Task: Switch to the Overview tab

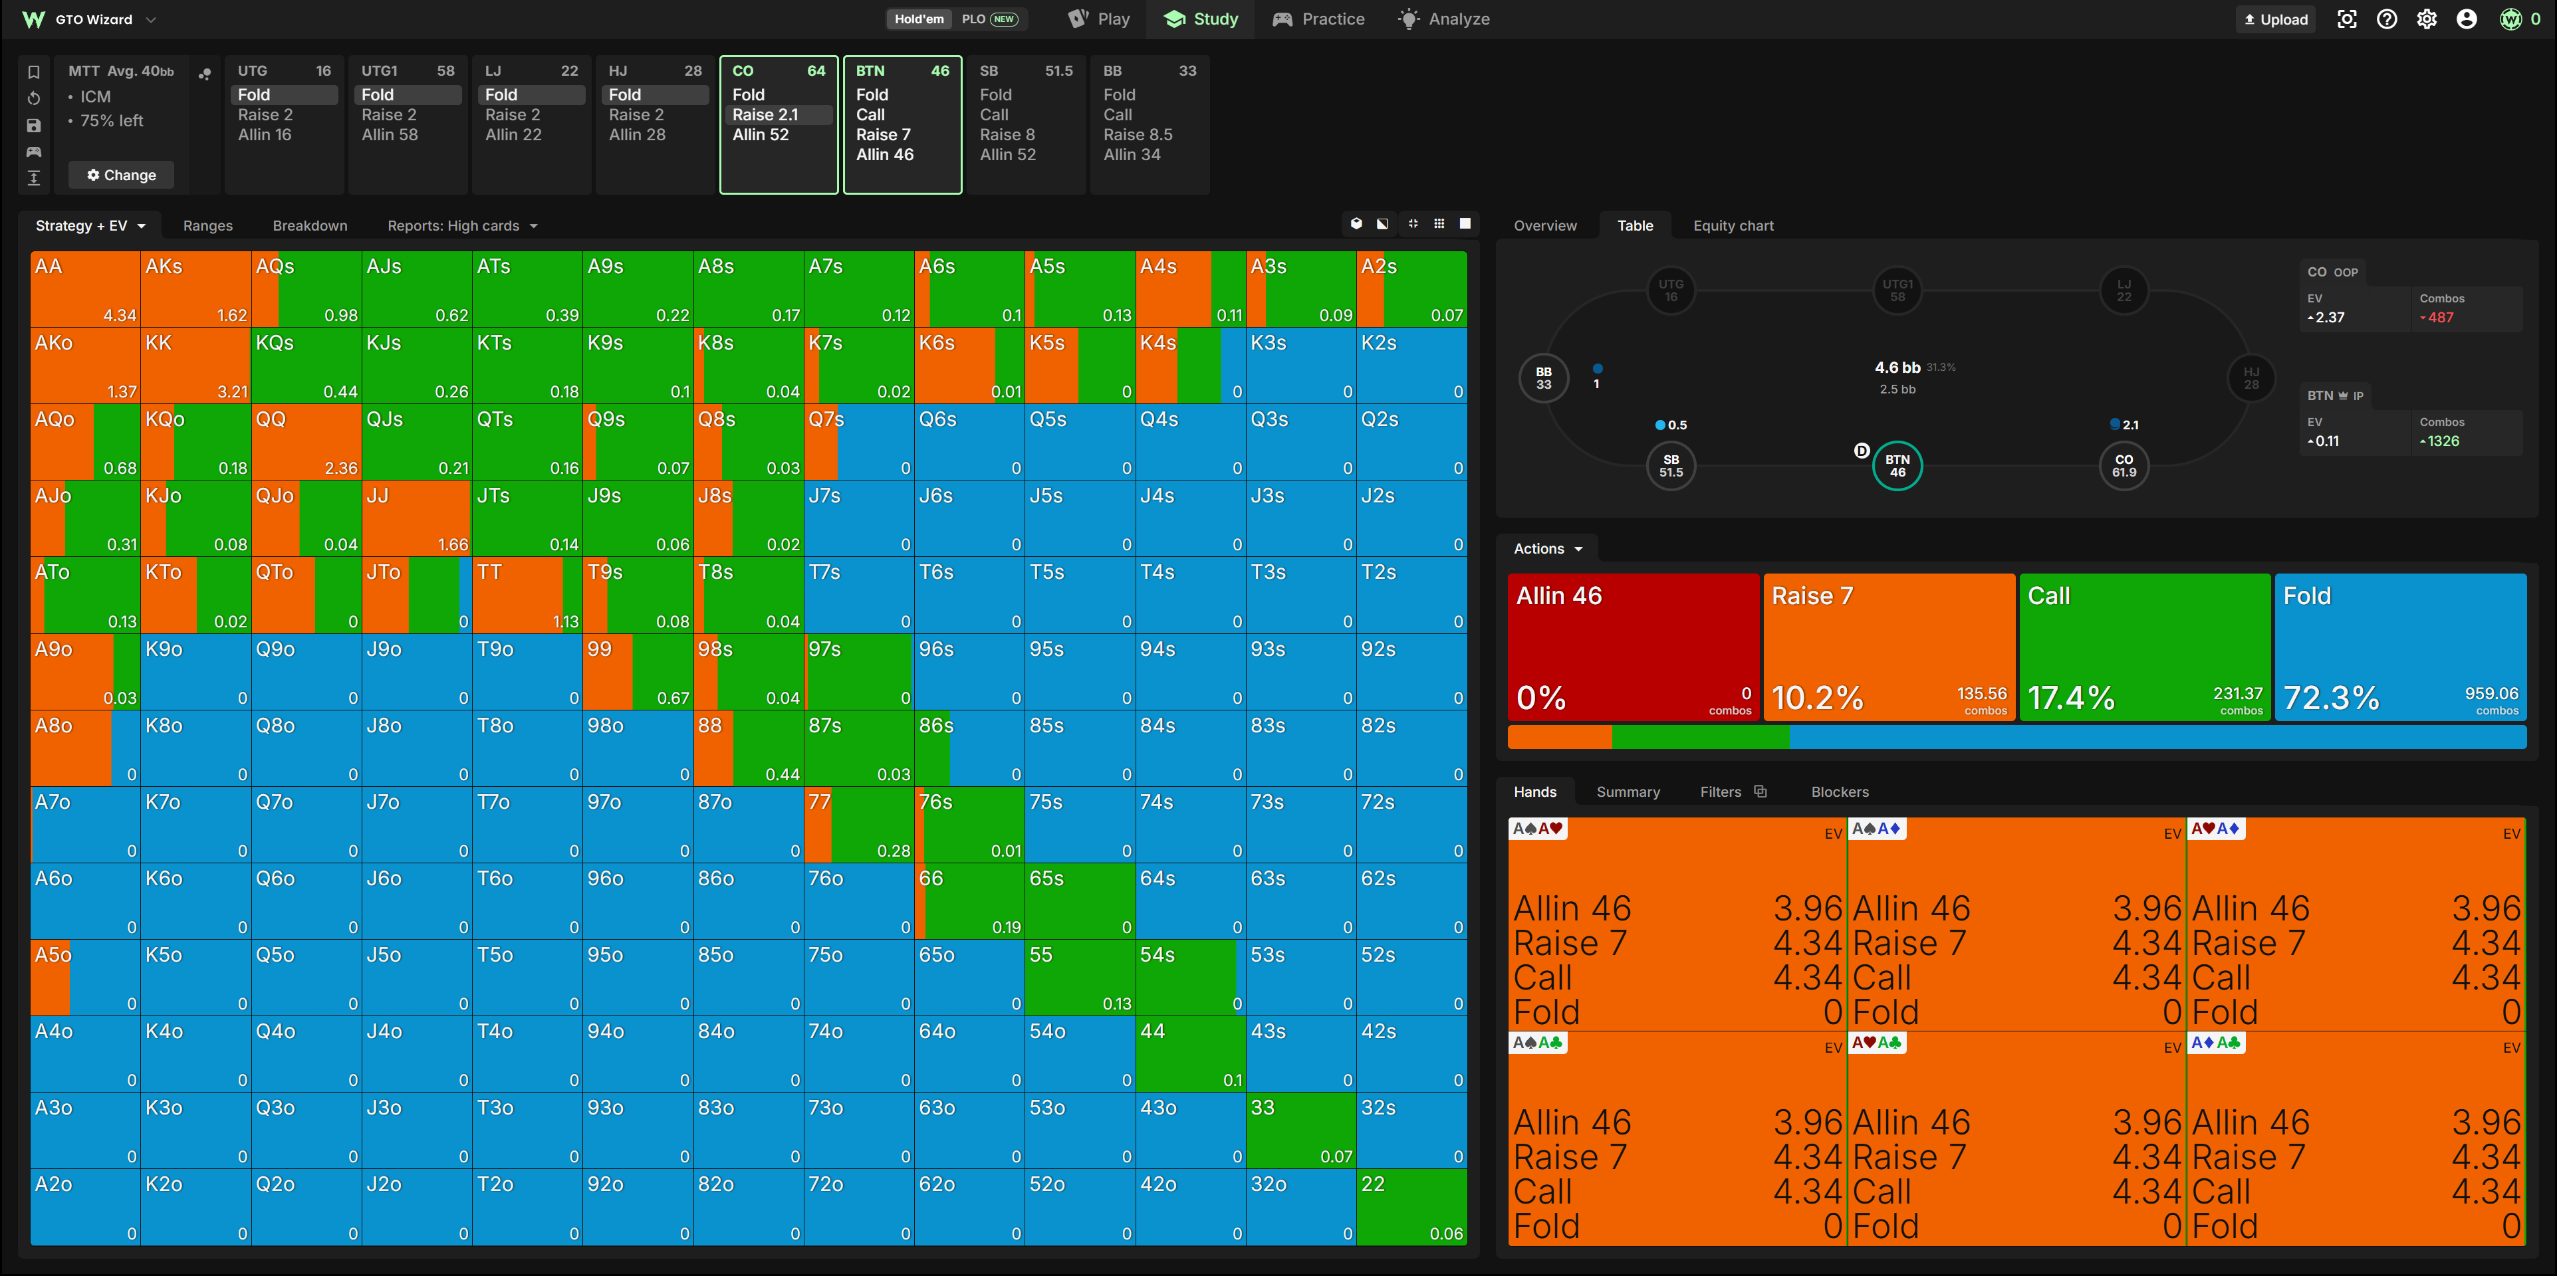Action: (1544, 225)
